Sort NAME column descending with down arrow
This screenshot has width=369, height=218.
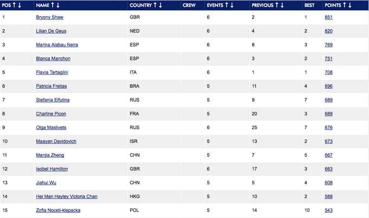coord(58,5)
